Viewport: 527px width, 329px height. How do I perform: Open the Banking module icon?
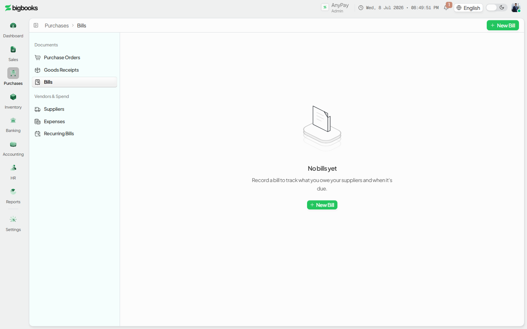tap(13, 120)
